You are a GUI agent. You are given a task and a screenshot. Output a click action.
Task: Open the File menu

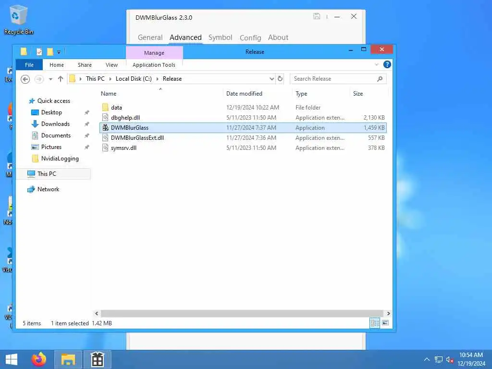[29, 65]
